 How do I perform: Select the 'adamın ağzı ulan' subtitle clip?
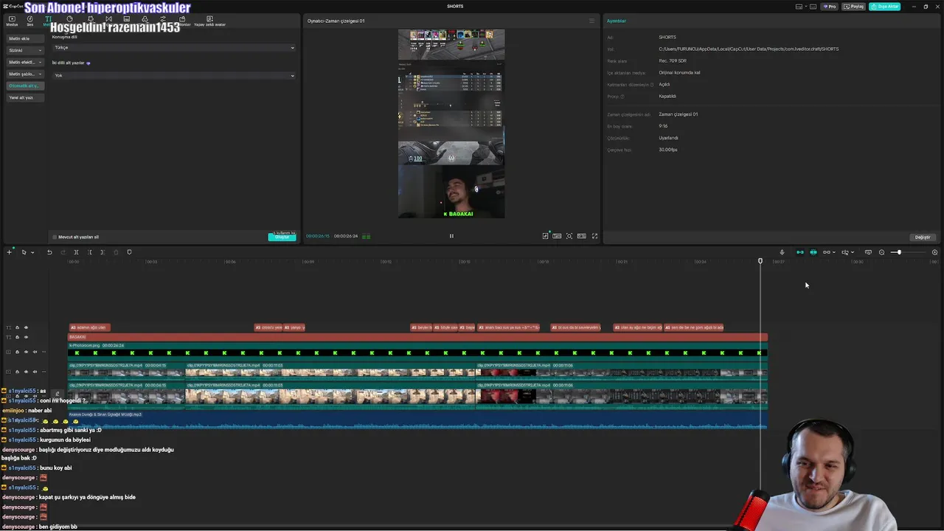point(89,327)
